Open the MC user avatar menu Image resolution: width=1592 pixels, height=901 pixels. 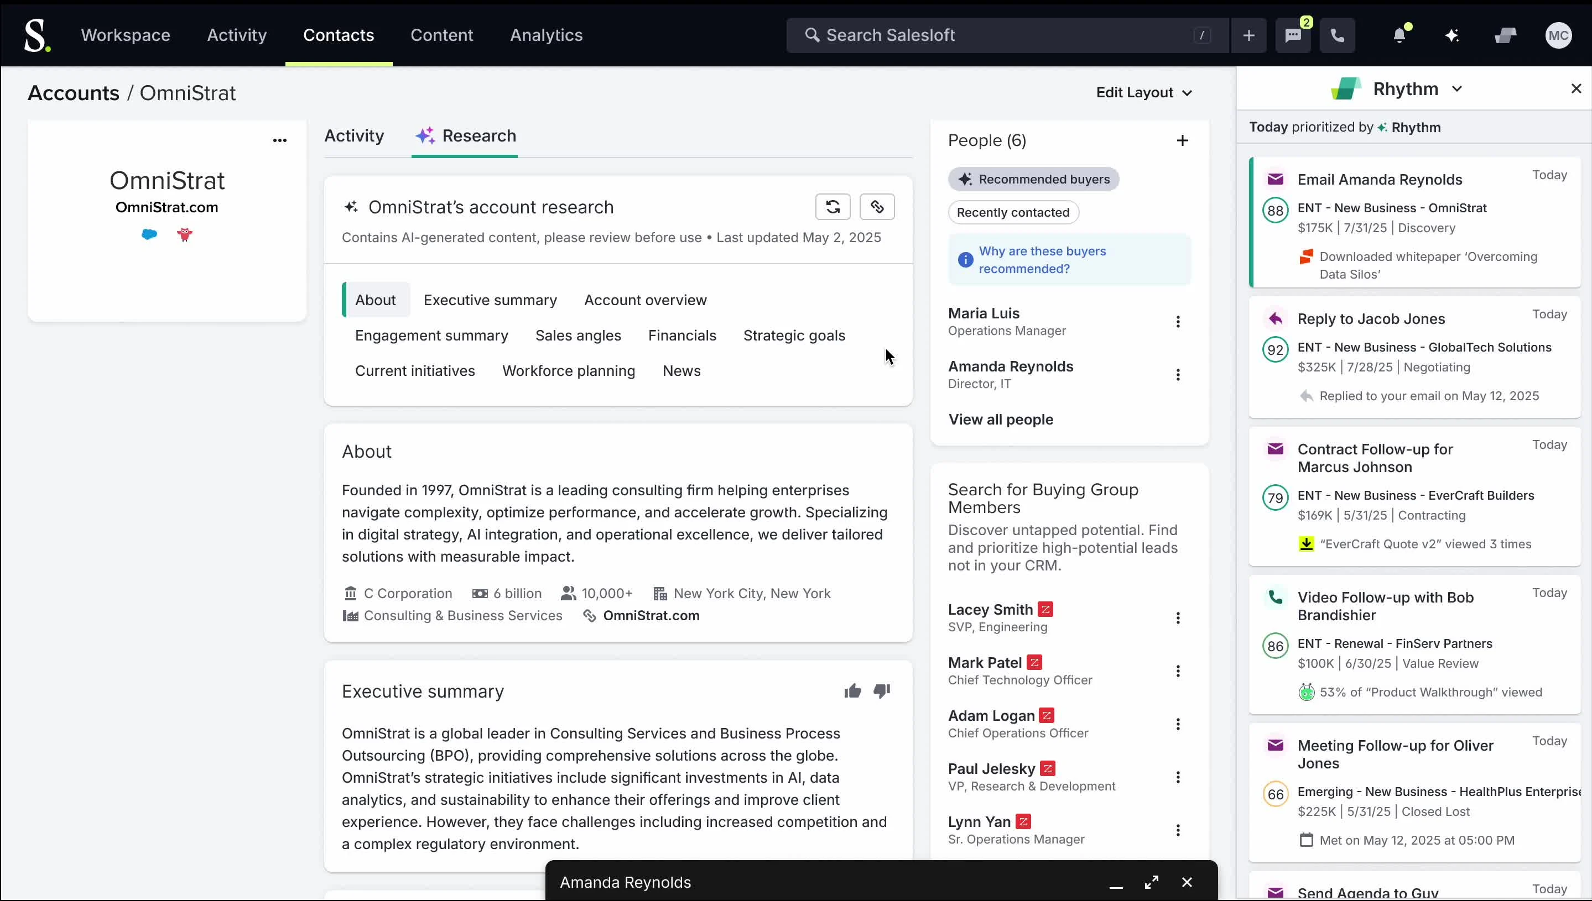pyautogui.click(x=1559, y=35)
